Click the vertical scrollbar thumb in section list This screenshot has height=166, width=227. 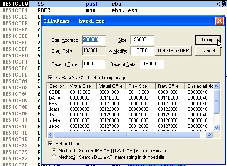(216, 102)
